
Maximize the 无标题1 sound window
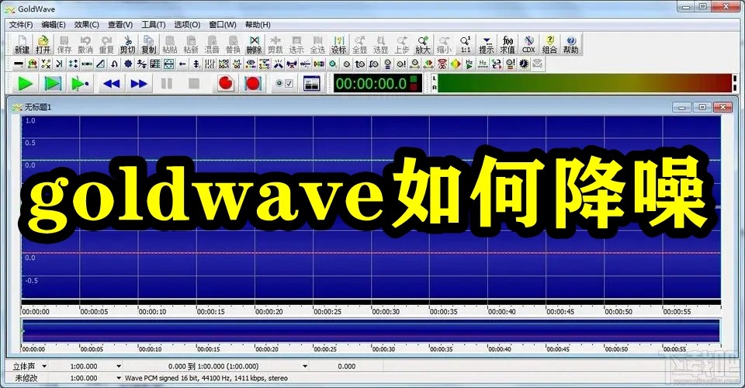(x=702, y=107)
